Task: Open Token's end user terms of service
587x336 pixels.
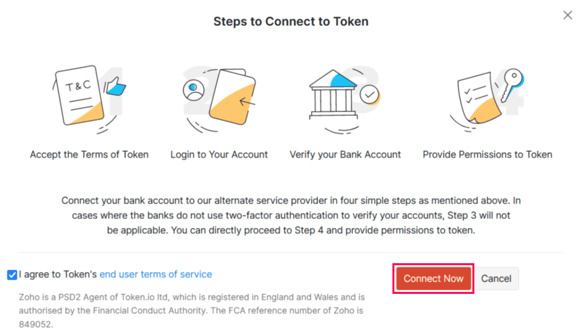Action: (x=155, y=274)
